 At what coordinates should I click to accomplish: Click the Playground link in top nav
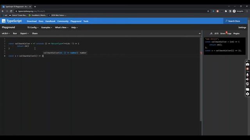coord(76,21)
